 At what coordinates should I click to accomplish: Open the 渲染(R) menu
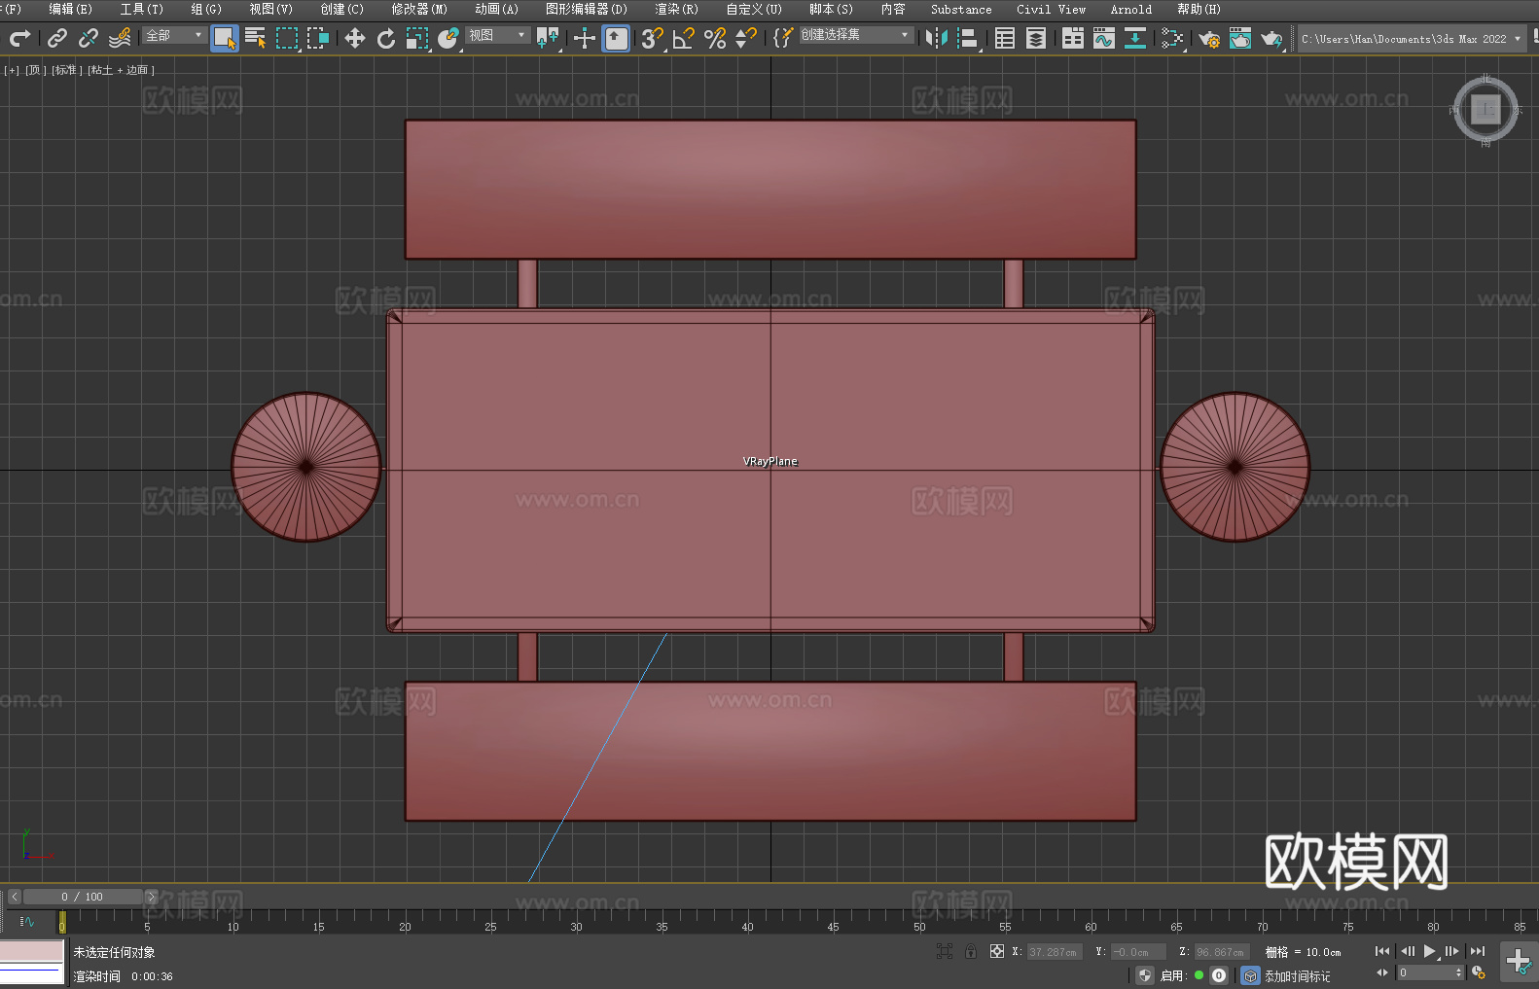click(676, 9)
